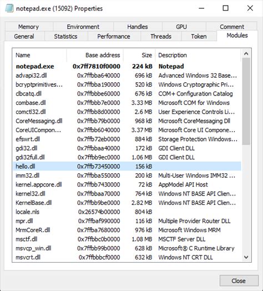Click the module list scrollbar thumb
This screenshot has height=291, width=263.
(246, 101)
